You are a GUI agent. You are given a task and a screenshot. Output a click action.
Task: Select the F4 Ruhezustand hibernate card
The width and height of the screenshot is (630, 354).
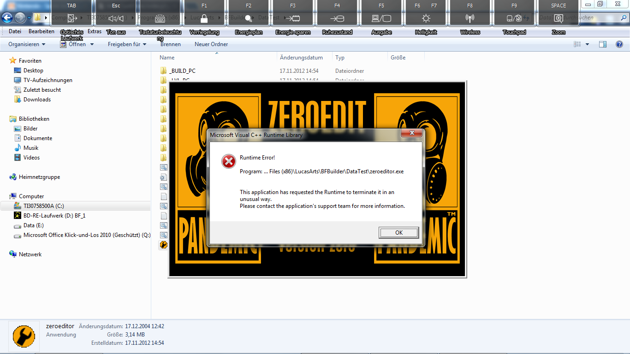click(337, 13)
